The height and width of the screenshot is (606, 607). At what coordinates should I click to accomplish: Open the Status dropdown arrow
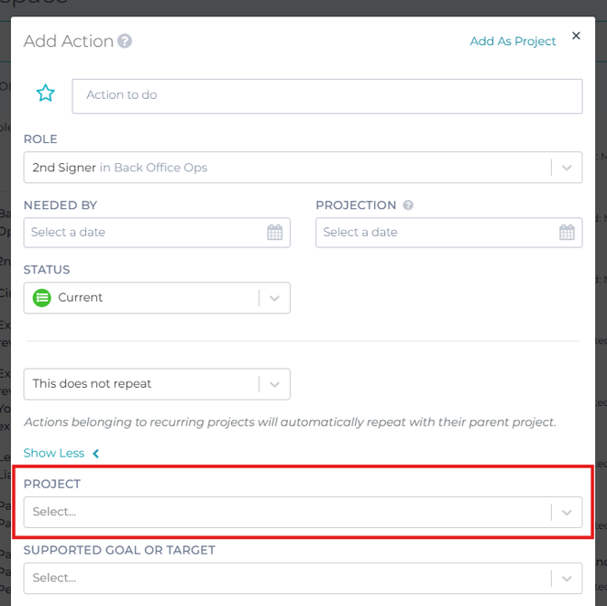click(275, 298)
